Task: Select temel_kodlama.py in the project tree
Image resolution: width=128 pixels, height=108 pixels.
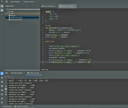Action: click(15, 20)
